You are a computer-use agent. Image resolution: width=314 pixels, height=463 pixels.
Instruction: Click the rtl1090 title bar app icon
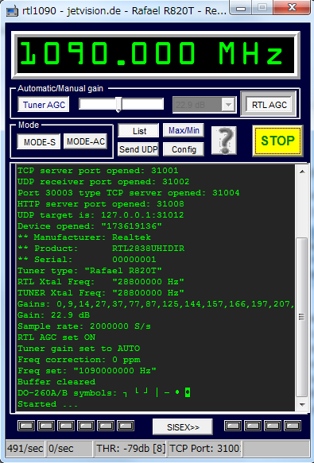pyautogui.click(x=12, y=11)
